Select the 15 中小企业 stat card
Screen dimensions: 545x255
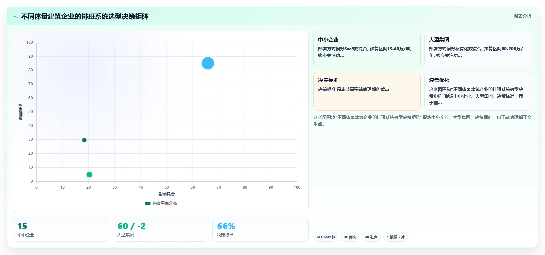pyautogui.click(x=61, y=229)
